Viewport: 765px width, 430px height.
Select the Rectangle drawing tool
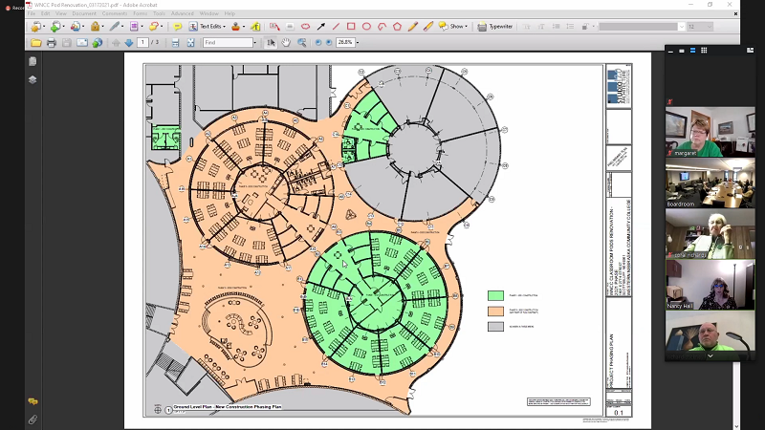[x=351, y=27]
